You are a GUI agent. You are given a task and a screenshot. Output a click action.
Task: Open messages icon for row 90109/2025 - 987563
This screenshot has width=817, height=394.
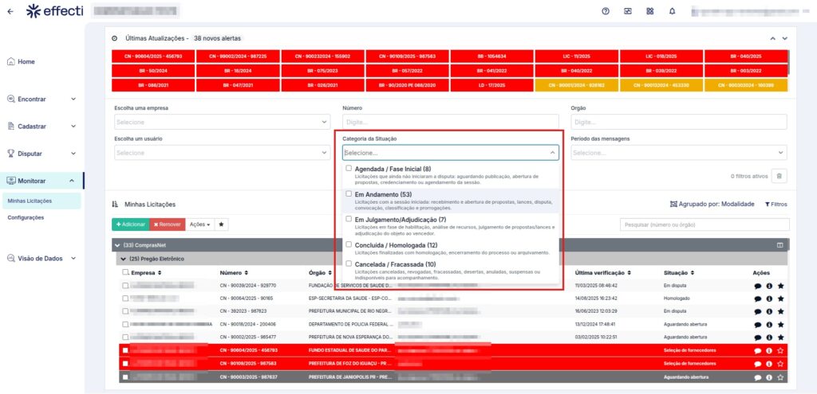point(758,364)
